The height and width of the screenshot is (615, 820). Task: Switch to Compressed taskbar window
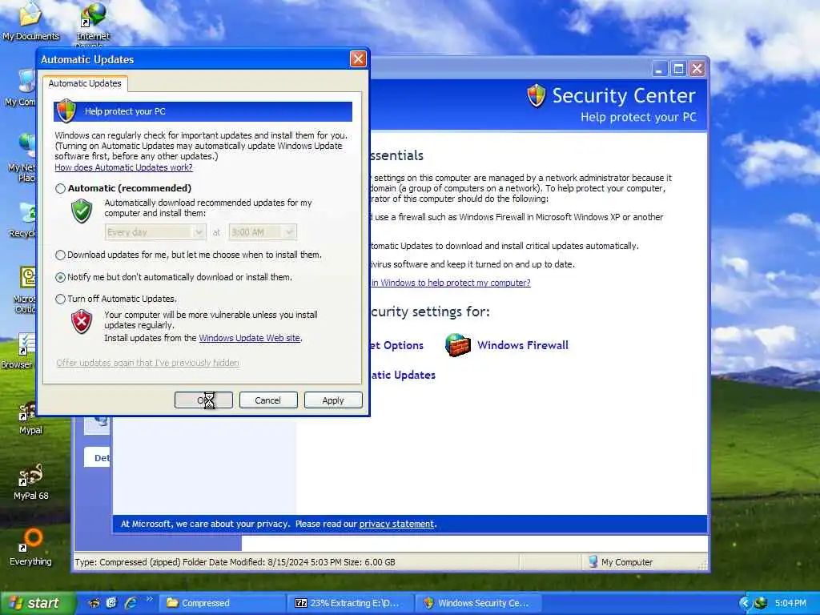tap(222, 603)
